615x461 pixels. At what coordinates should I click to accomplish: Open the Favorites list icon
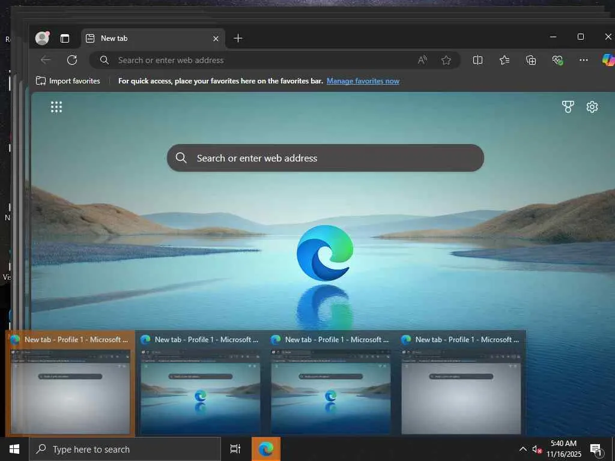click(504, 60)
